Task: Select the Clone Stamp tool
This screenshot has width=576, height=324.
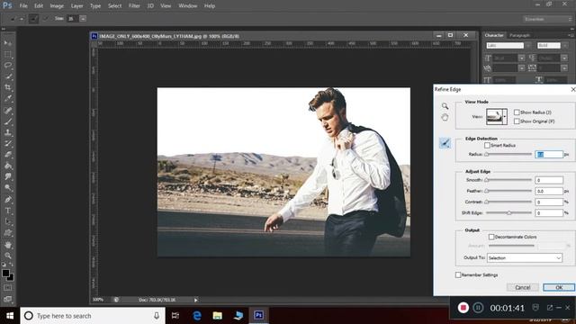Action: (8, 132)
